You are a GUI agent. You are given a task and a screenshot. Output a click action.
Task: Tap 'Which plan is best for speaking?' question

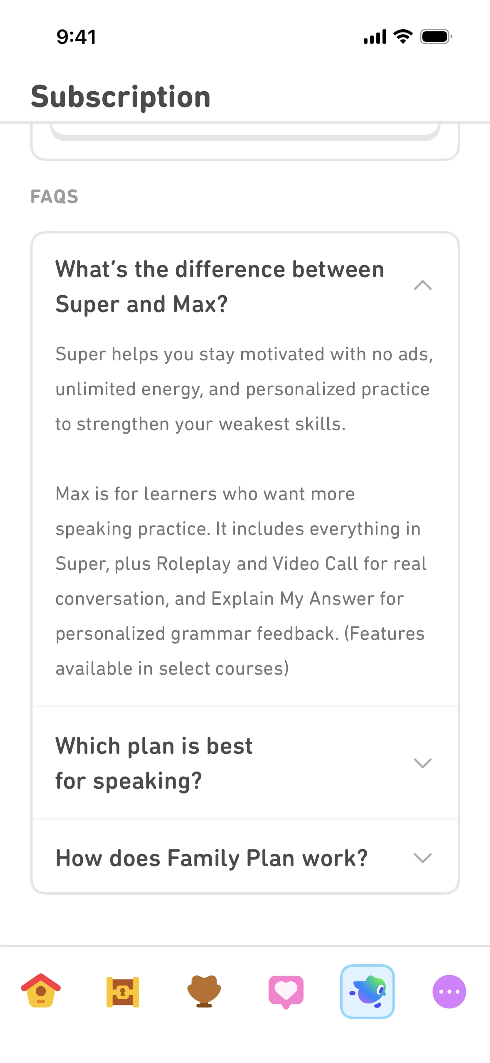(154, 763)
